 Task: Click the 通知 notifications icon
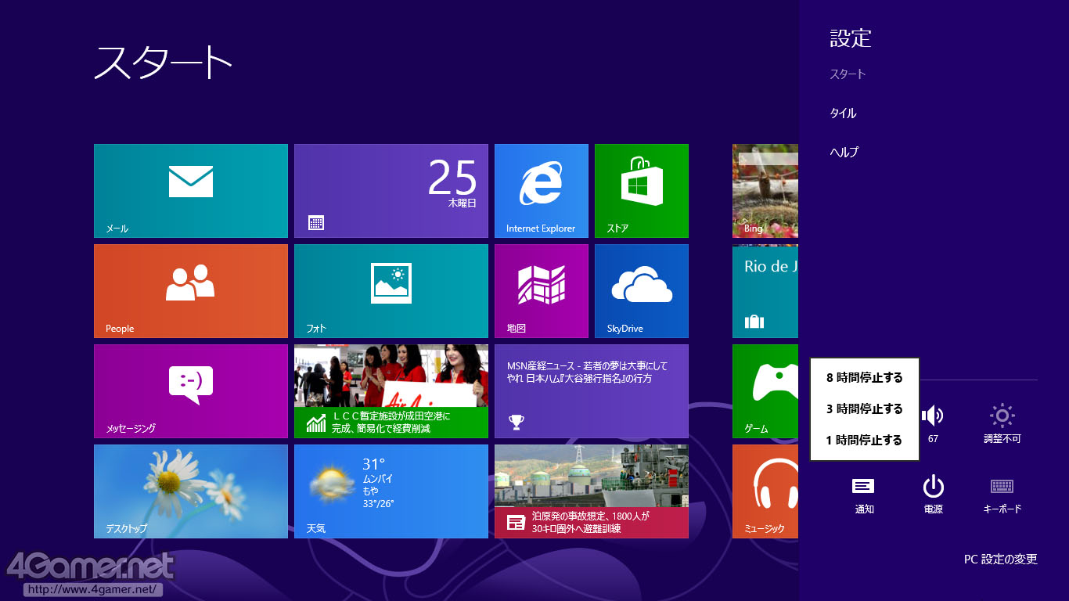coord(863,486)
